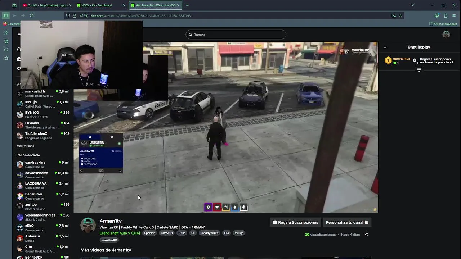The height and width of the screenshot is (259, 461).
Task: Open BYN1CO channel playing EA Sports FC 25
Action: (43, 115)
